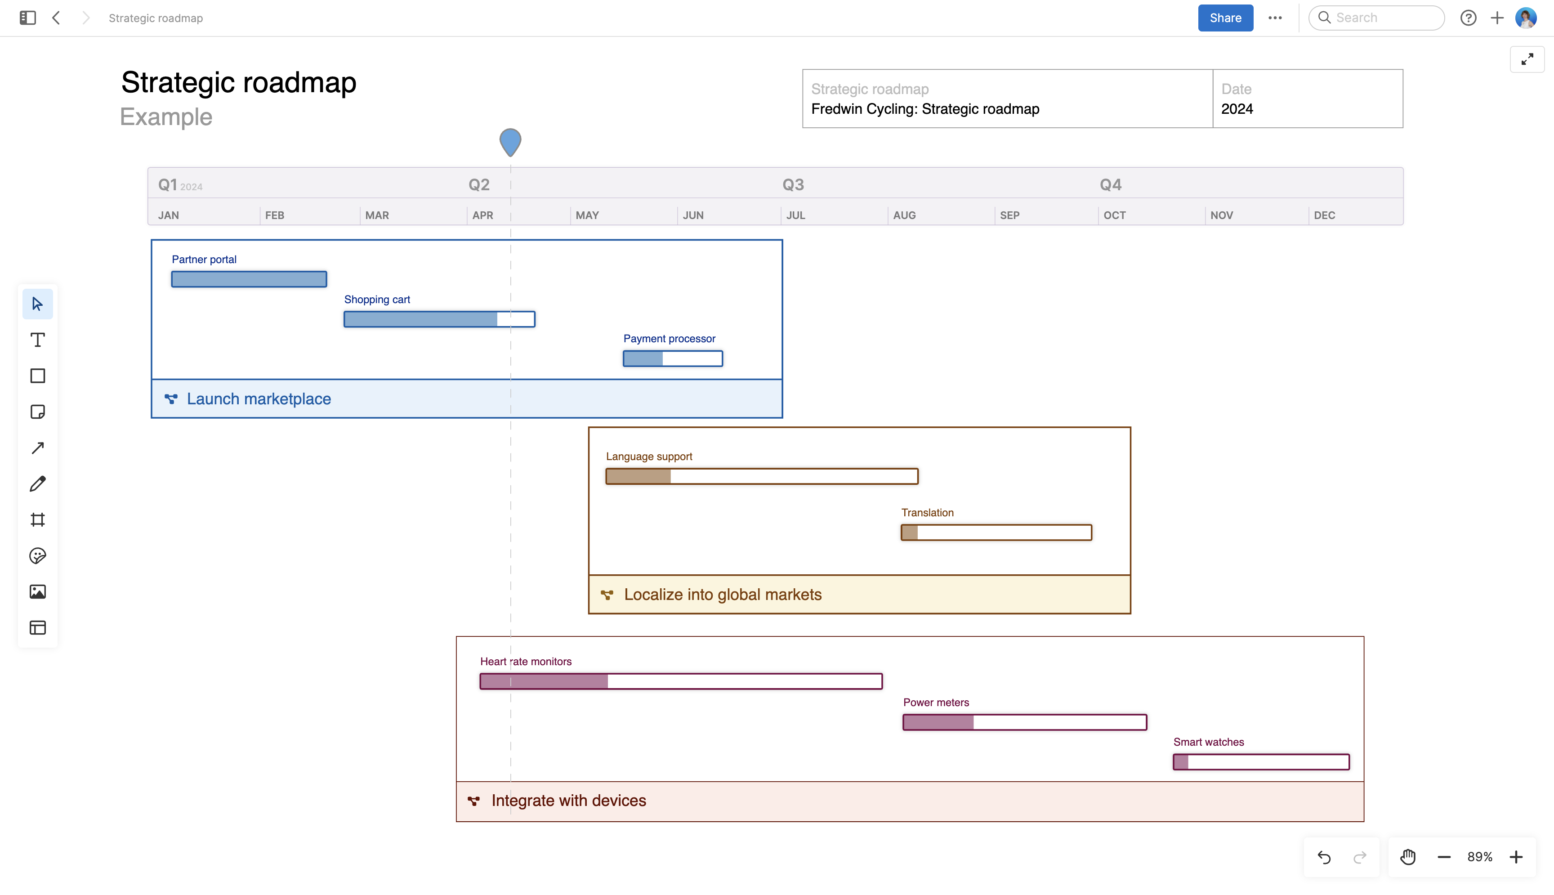Viewport: 1554px width, 895px height.
Task: Toggle the hand pan tool
Action: click(x=1408, y=857)
